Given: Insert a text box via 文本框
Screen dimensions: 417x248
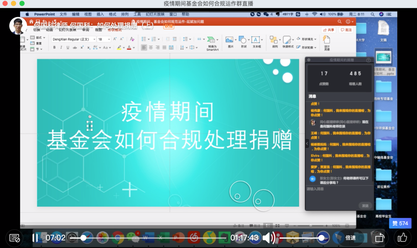Looking at the screenshot, I should (256, 42).
